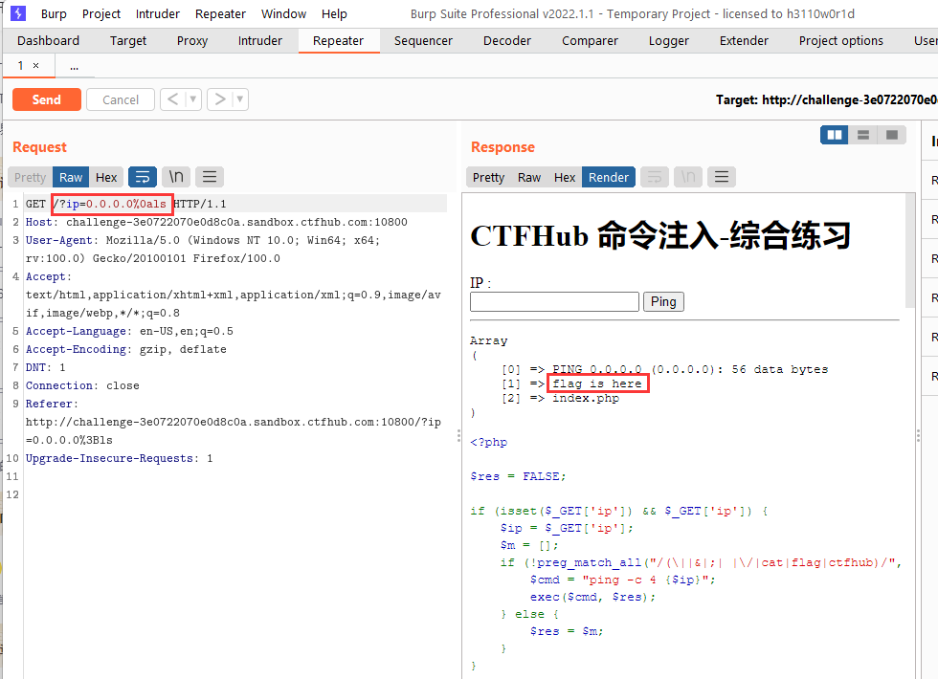Viewport: 938px width, 679px height.
Task: Click the Host header line
Action: tap(216, 222)
